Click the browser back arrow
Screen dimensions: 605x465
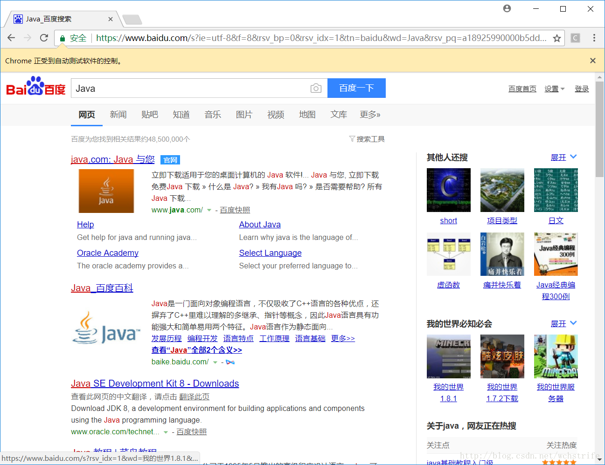(x=11, y=38)
